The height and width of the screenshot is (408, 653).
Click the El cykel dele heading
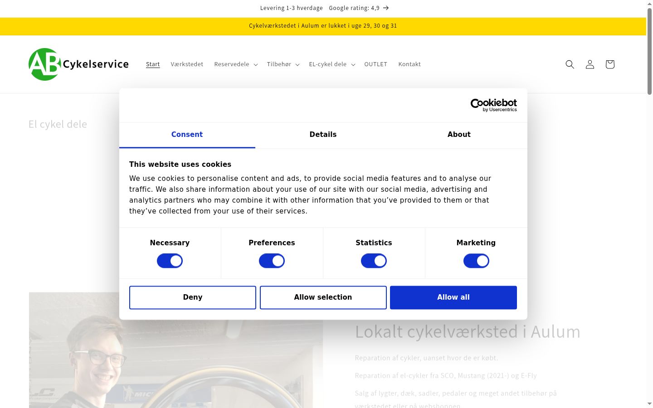58,124
